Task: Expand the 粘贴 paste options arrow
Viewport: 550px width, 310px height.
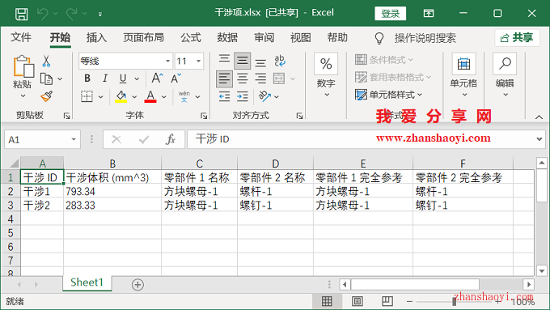Action: coord(23,96)
